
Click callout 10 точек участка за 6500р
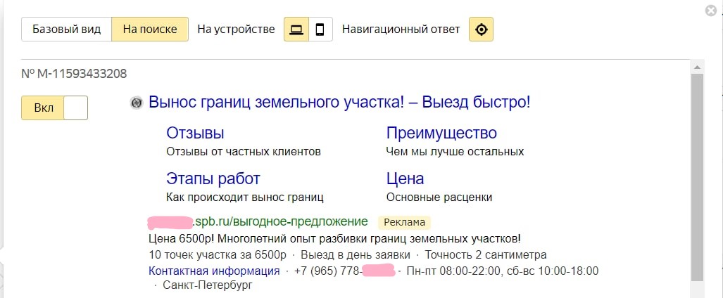[217, 255]
